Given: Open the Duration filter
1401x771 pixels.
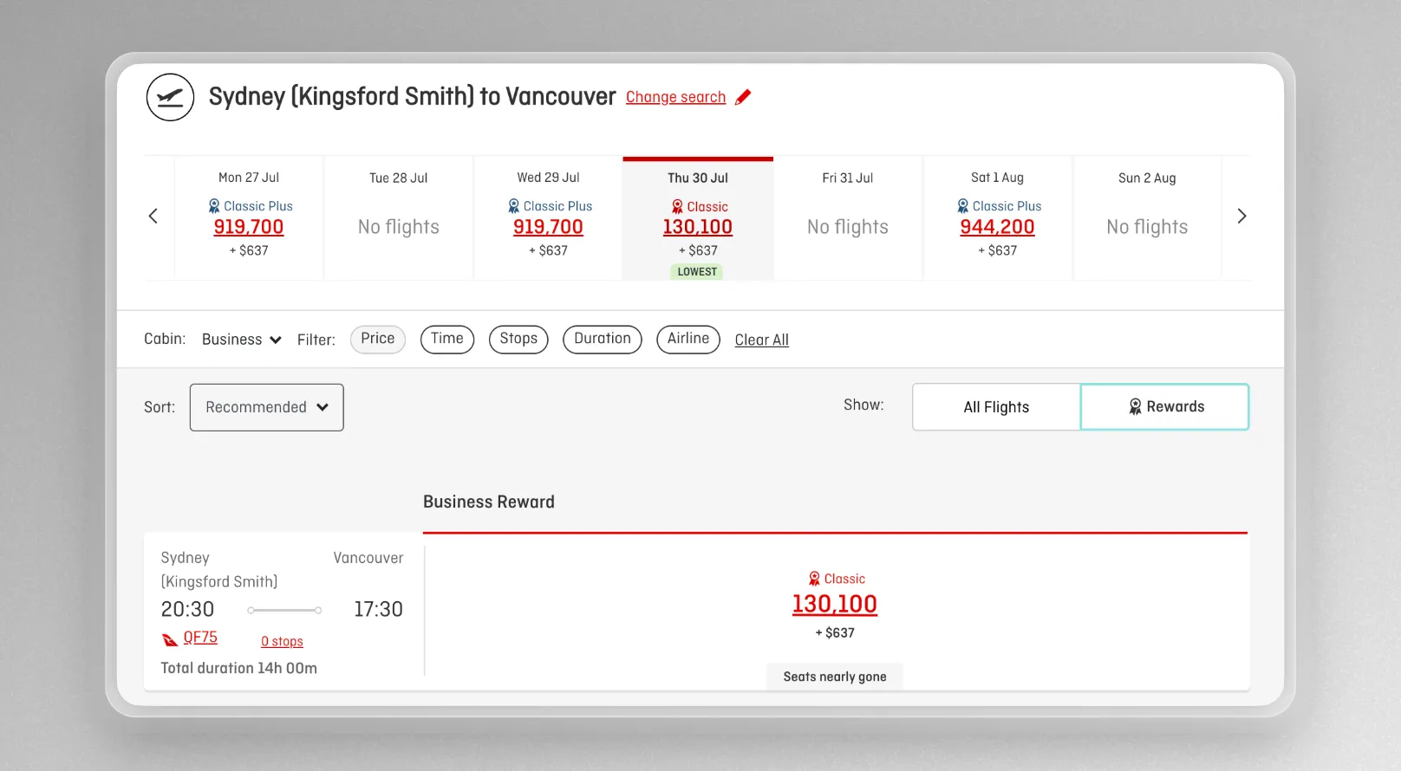Looking at the screenshot, I should (x=603, y=339).
